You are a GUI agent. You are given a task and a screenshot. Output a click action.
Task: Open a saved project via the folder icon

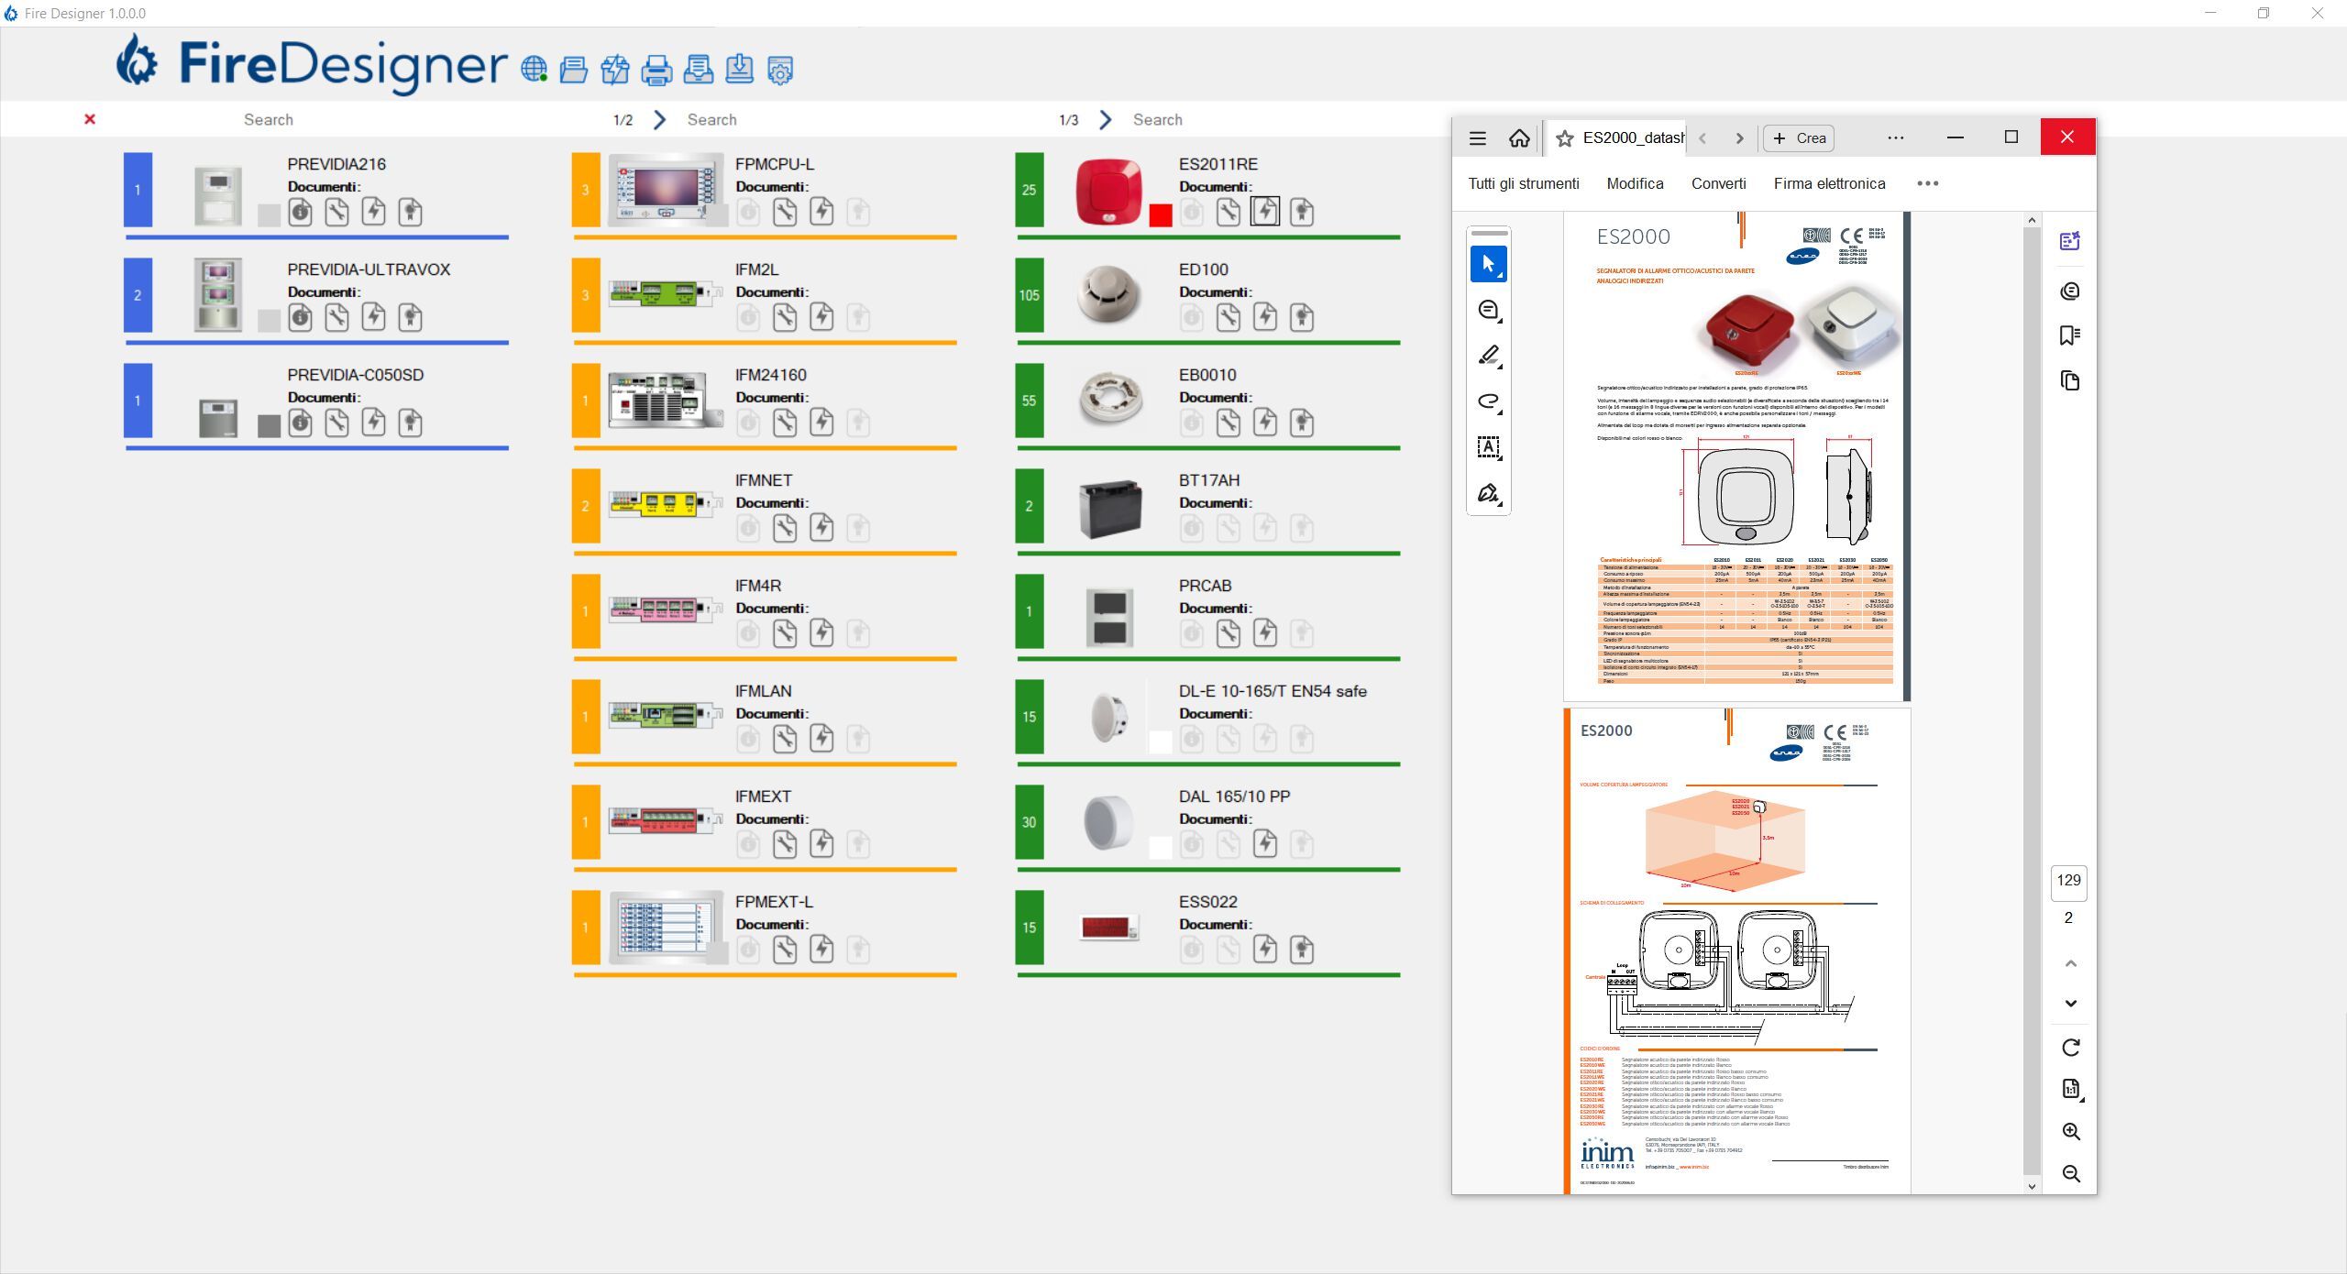[574, 71]
